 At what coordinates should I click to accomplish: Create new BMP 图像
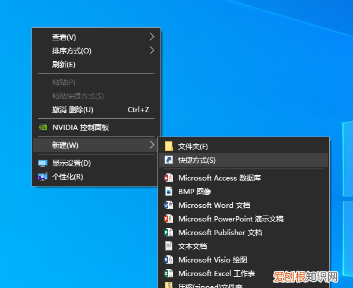tap(244, 191)
